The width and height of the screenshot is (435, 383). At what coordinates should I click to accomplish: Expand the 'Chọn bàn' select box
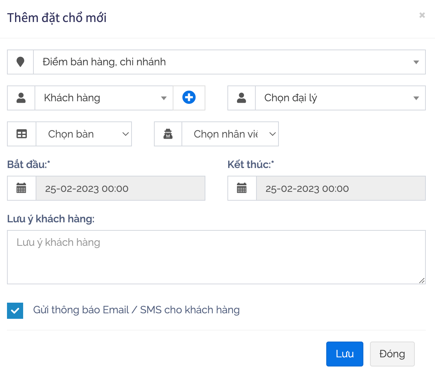pos(84,134)
